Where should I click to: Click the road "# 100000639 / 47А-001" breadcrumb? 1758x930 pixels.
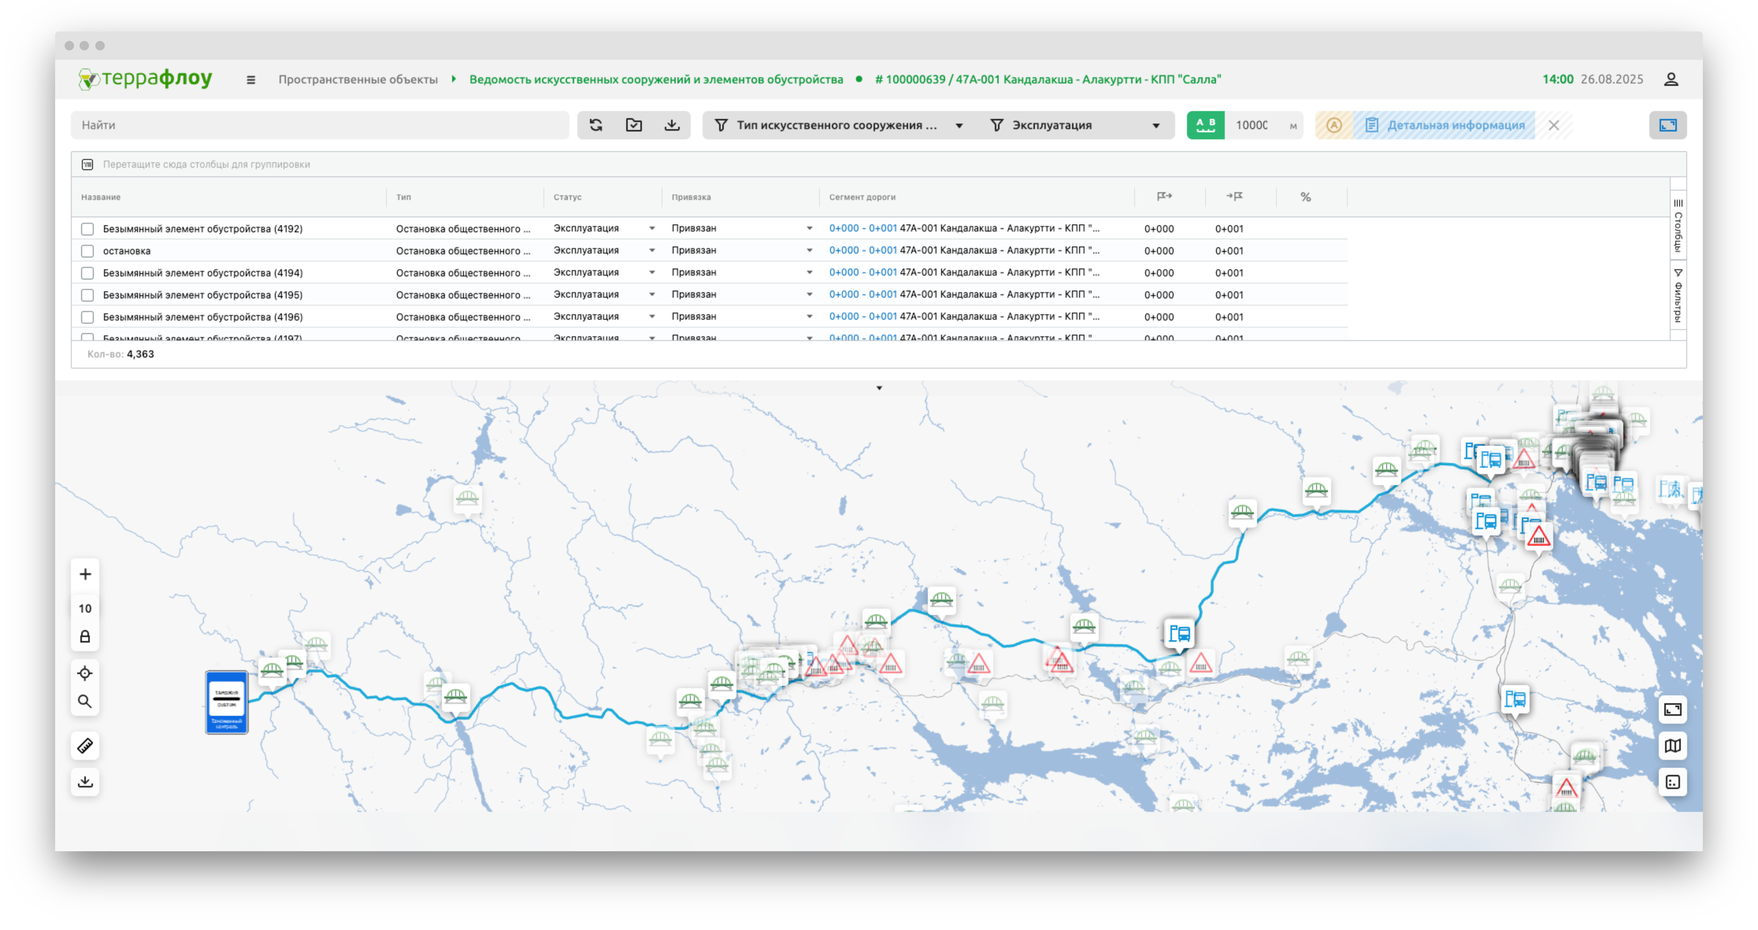[x=1048, y=79]
